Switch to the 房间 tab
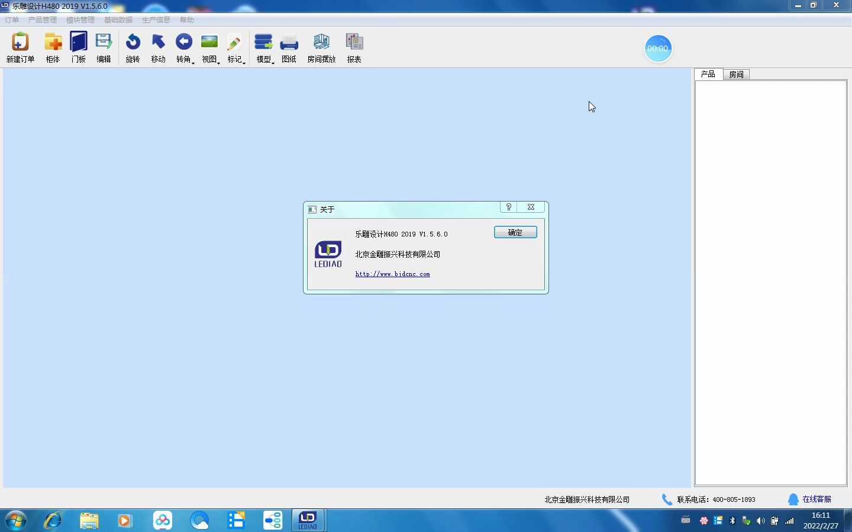Viewport: 852px width, 532px height. tap(737, 74)
